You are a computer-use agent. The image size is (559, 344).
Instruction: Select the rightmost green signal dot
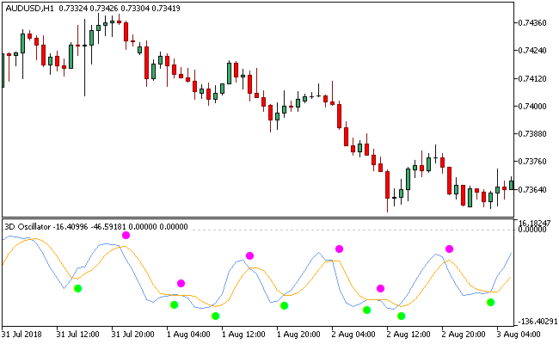(490, 302)
